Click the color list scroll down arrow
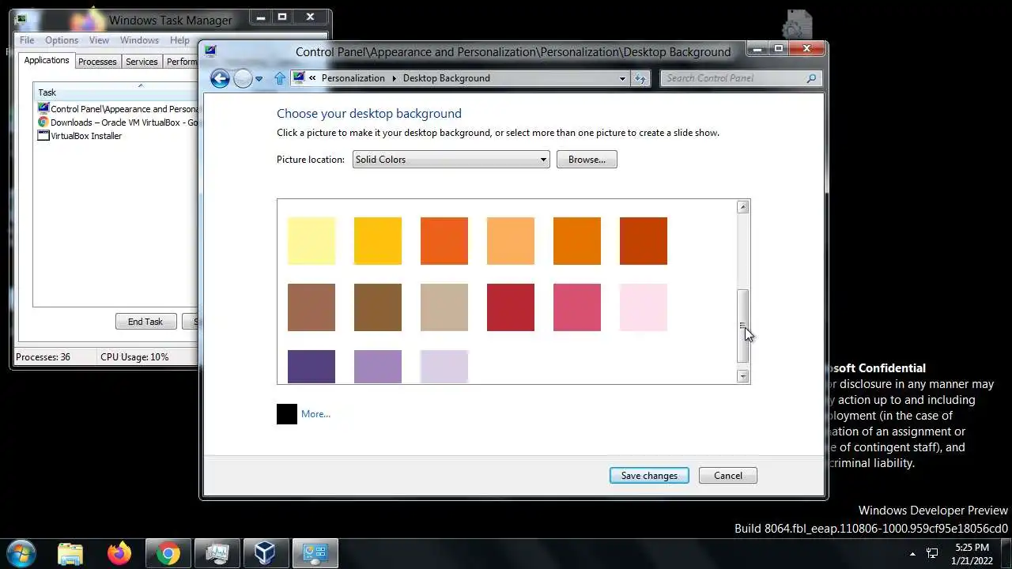The height and width of the screenshot is (569, 1012). [x=742, y=377]
